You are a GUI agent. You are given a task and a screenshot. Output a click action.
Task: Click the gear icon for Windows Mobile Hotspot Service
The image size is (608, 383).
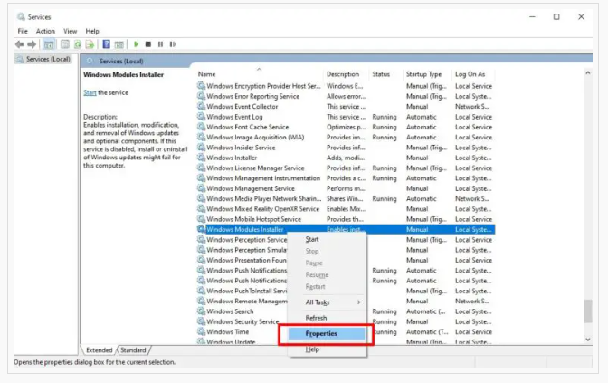(201, 219)
